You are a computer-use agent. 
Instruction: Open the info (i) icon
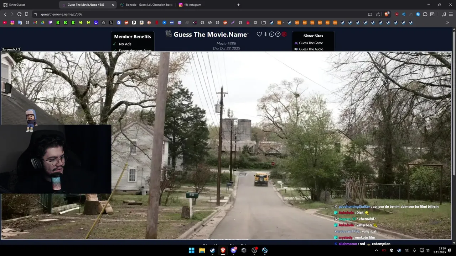[x=271, y=34]
